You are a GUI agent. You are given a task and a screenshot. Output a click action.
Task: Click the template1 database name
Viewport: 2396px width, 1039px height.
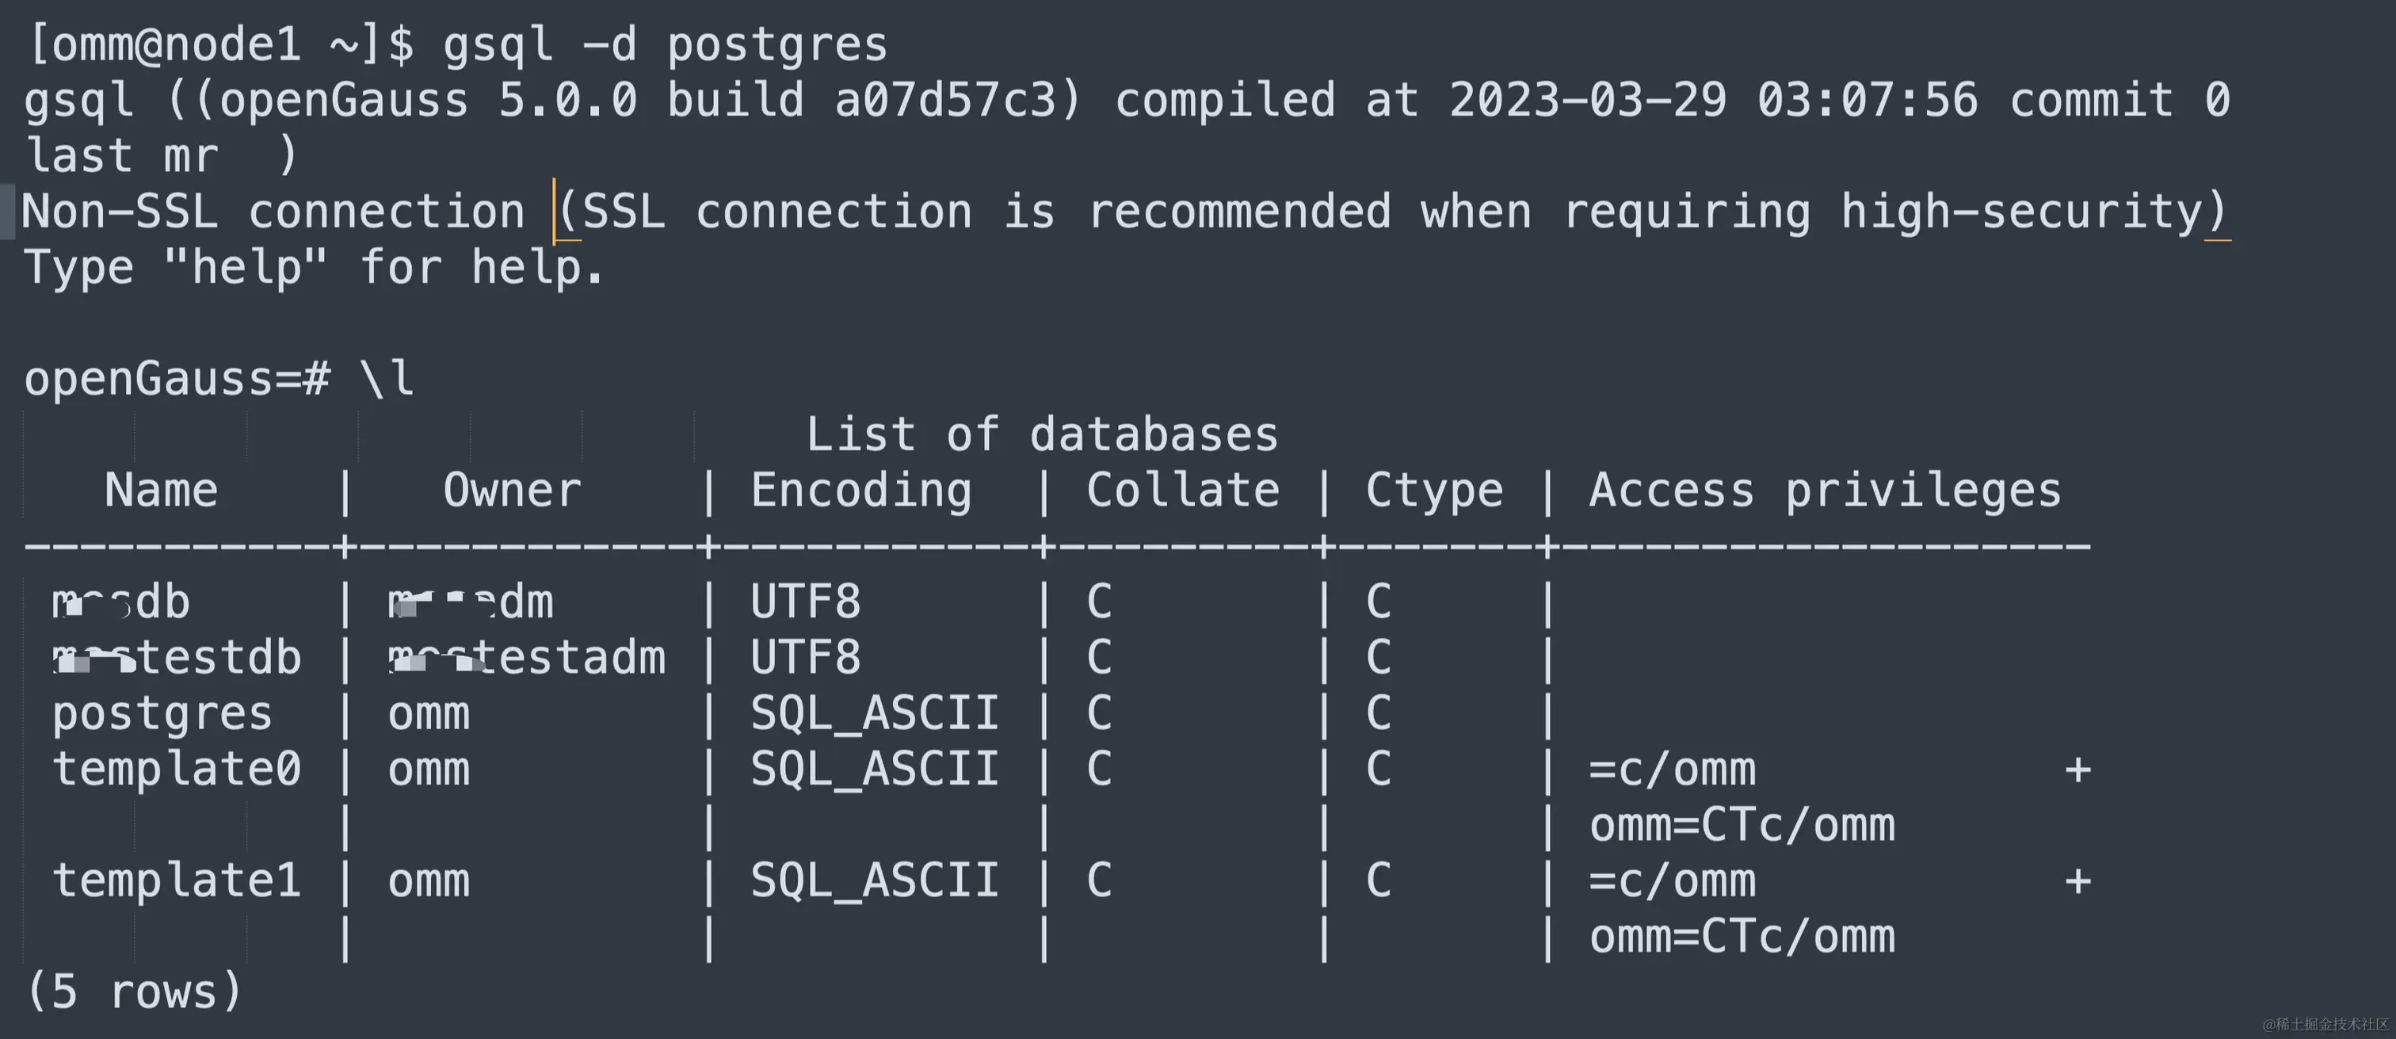point(177,880)
